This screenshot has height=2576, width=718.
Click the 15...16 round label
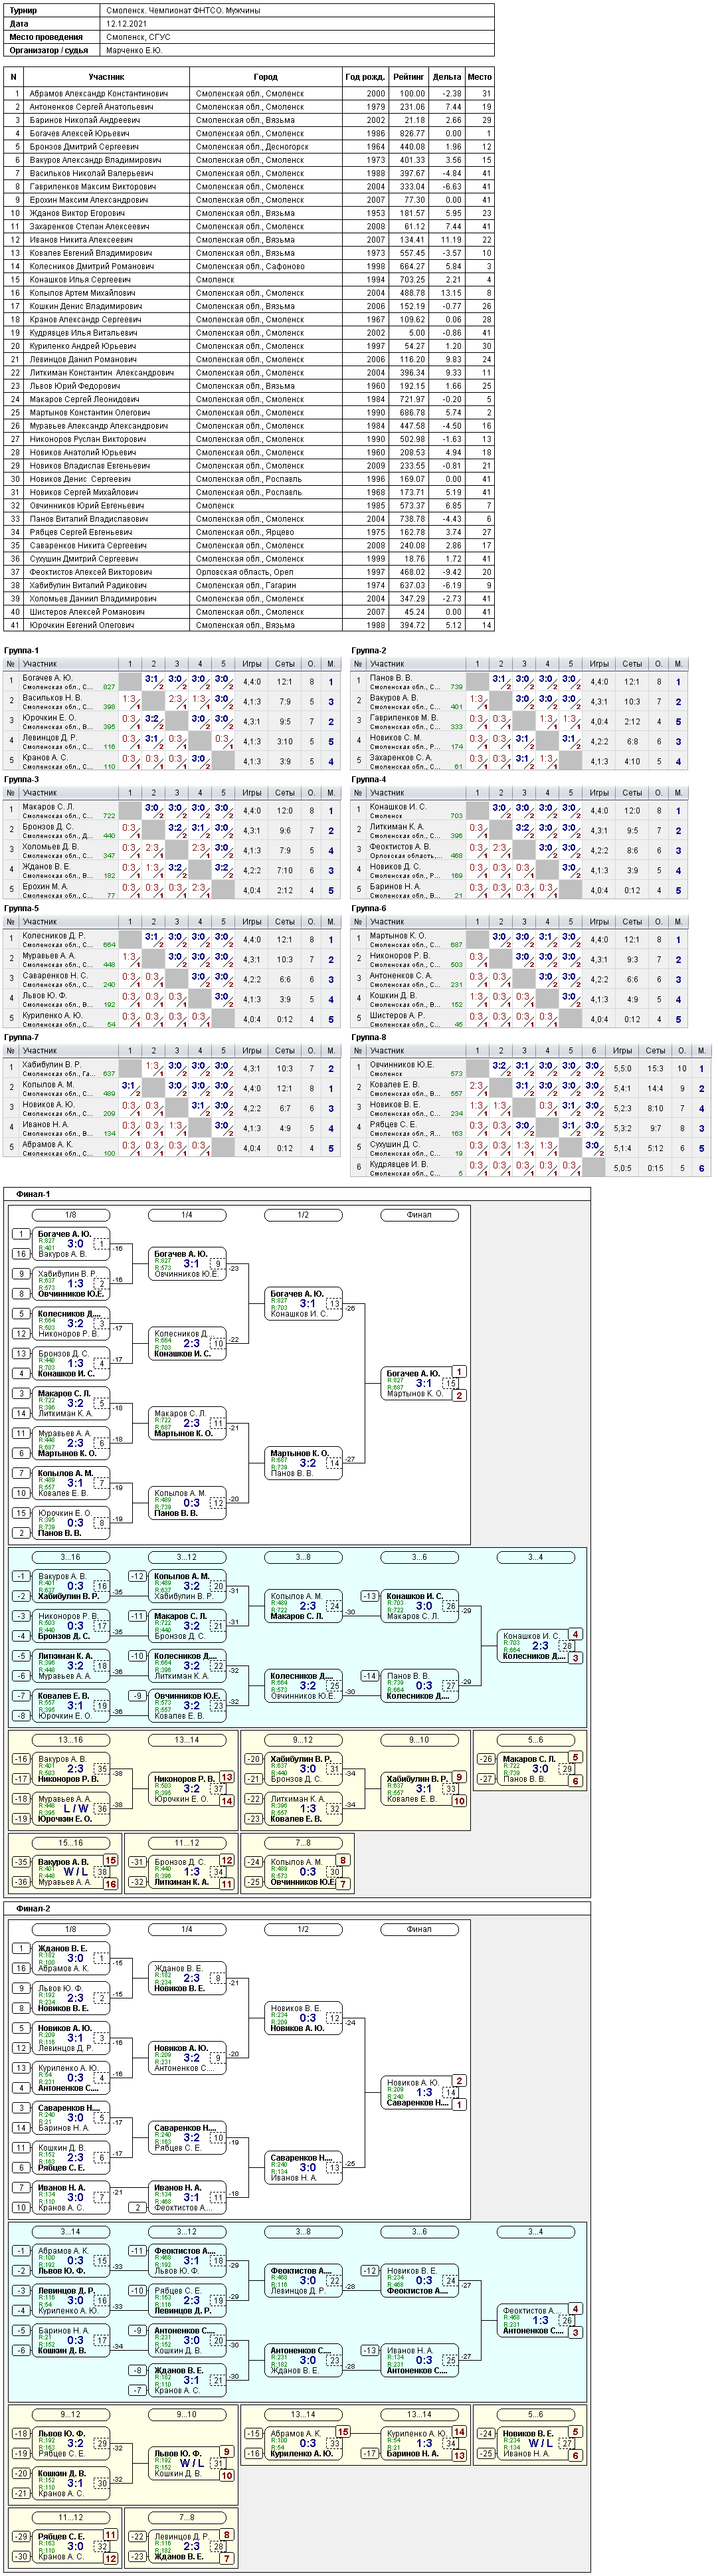click(70, 1843)
